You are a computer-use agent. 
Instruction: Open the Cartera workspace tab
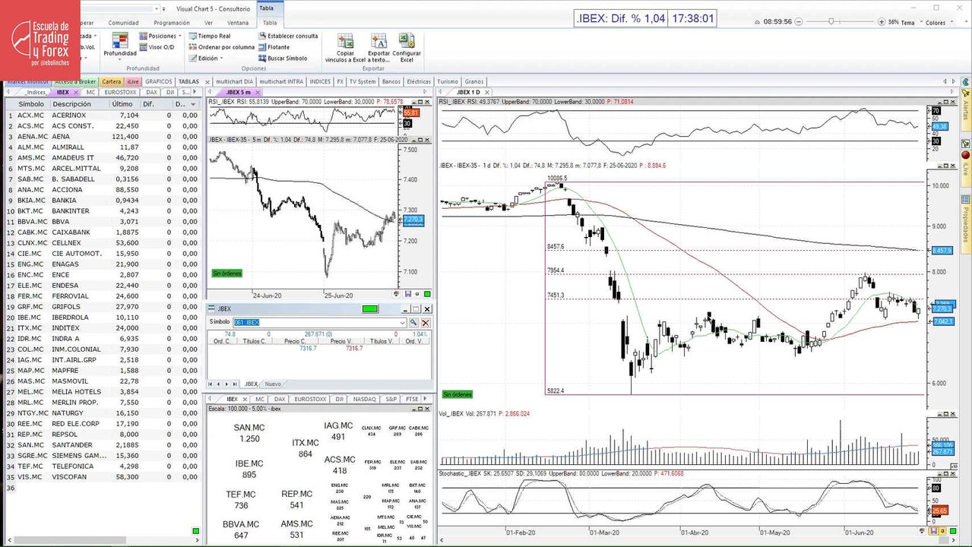pyautogui.click(x=111, y=81)
